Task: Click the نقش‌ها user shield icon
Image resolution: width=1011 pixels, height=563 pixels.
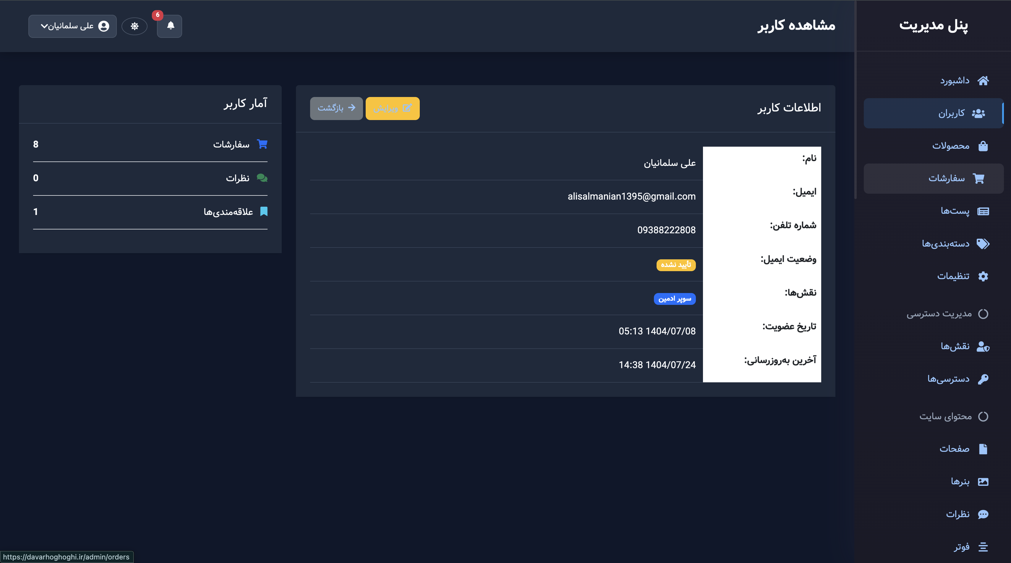Action: pyautogui.click(x=983, y=346)
